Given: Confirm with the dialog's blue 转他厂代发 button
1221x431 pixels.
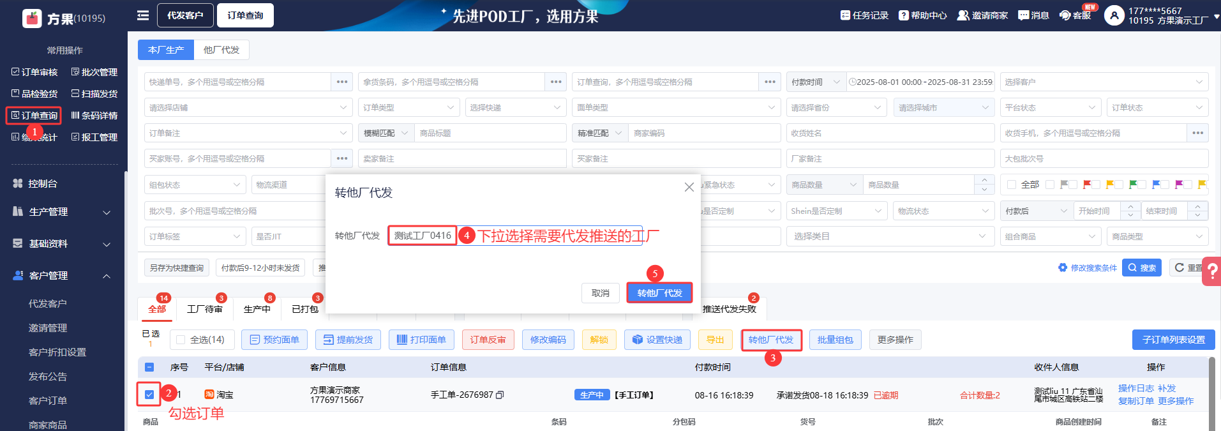Looking at the screenshot, I should [659, 293].
